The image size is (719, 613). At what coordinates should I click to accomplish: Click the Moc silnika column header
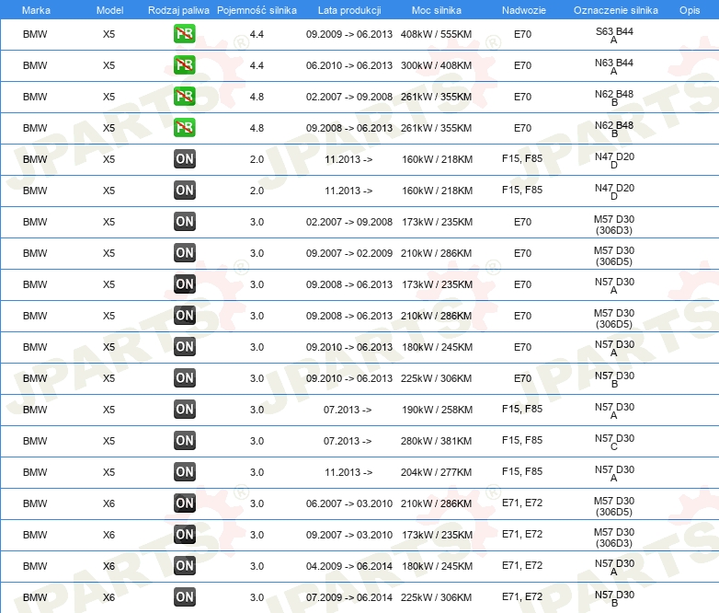[x=437, y=10]
